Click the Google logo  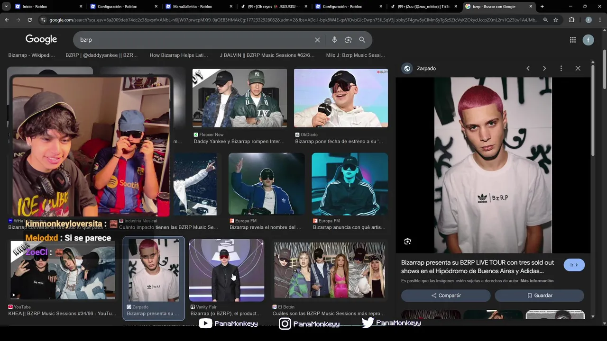click(x=41, y=39)
